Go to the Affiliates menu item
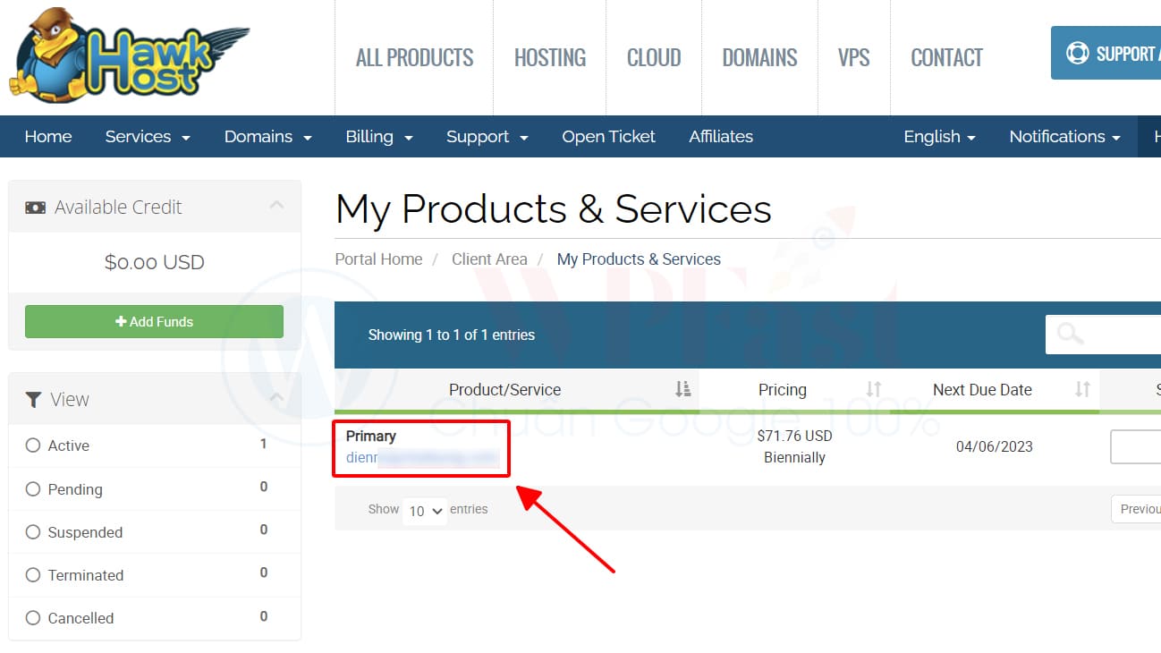This screenshot has width=1161, height=653. point(720,137)
